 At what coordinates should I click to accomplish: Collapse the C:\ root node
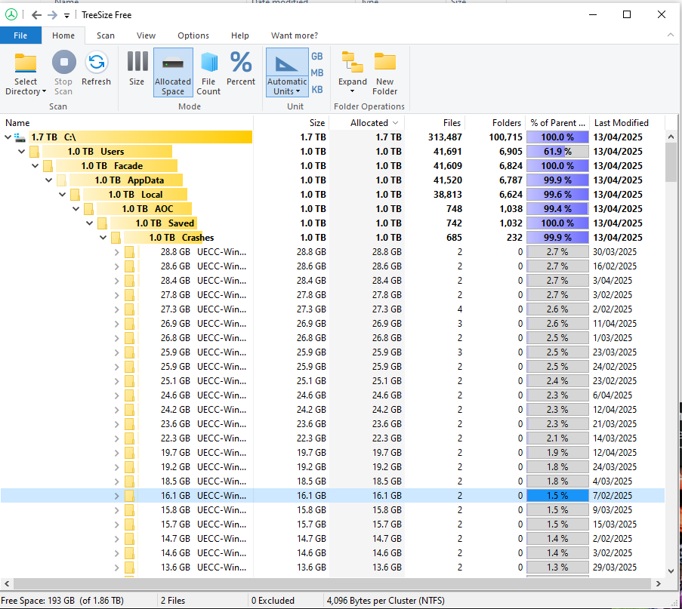click(x=8, y=137)
